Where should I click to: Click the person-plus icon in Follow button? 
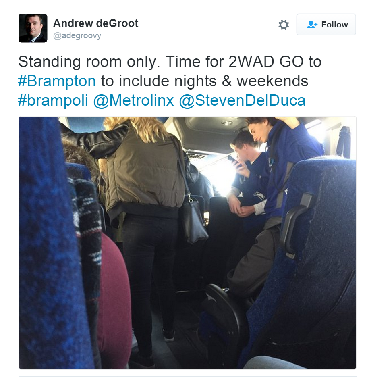tap(312, 25)
